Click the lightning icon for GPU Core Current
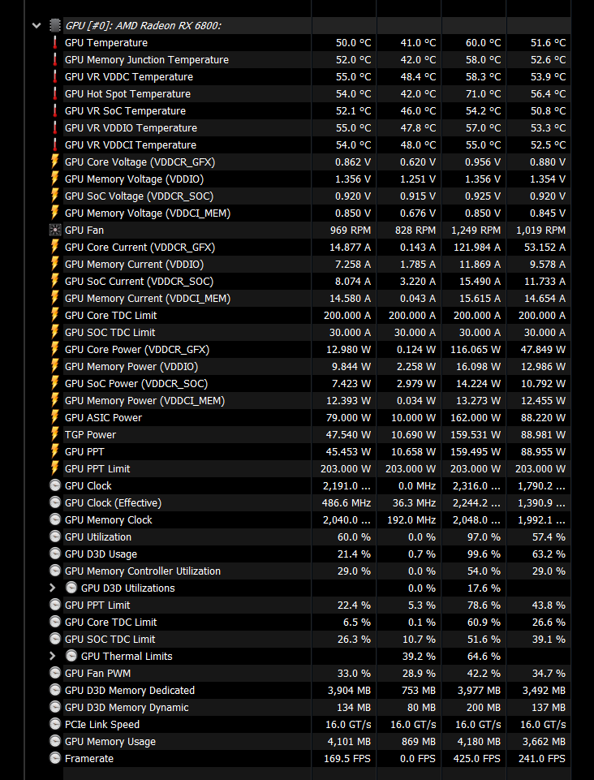594x780 pixels. (x=55, y=248)
